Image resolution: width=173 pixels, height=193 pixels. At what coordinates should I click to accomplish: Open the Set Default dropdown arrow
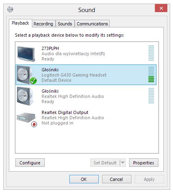(x=123, y=162)
